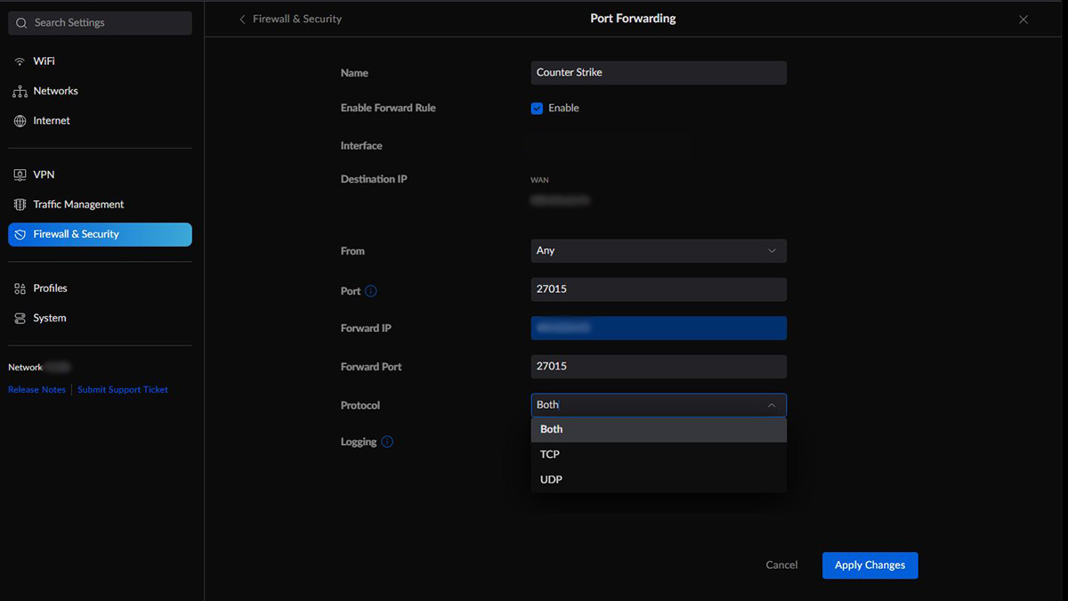Viewport: 1068px width, 601px height.
Task: Open the Profiles section icon
Action: point(20,288)
